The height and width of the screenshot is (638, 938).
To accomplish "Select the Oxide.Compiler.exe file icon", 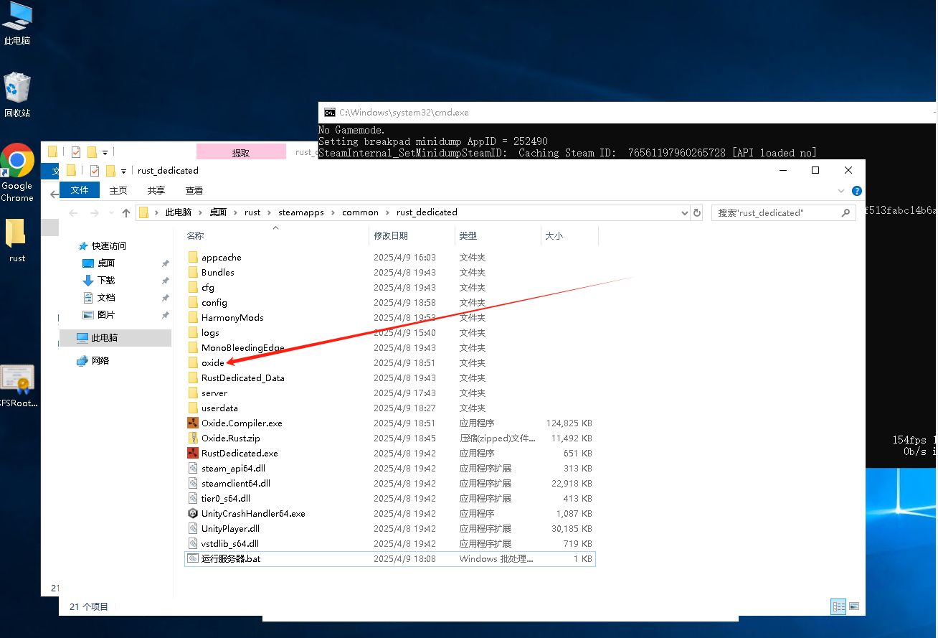I will pyautogui.click(x=193, y=423).
